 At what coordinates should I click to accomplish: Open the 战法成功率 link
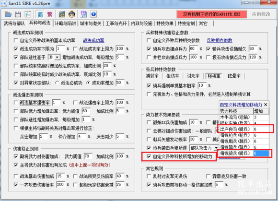pos(93,40)
